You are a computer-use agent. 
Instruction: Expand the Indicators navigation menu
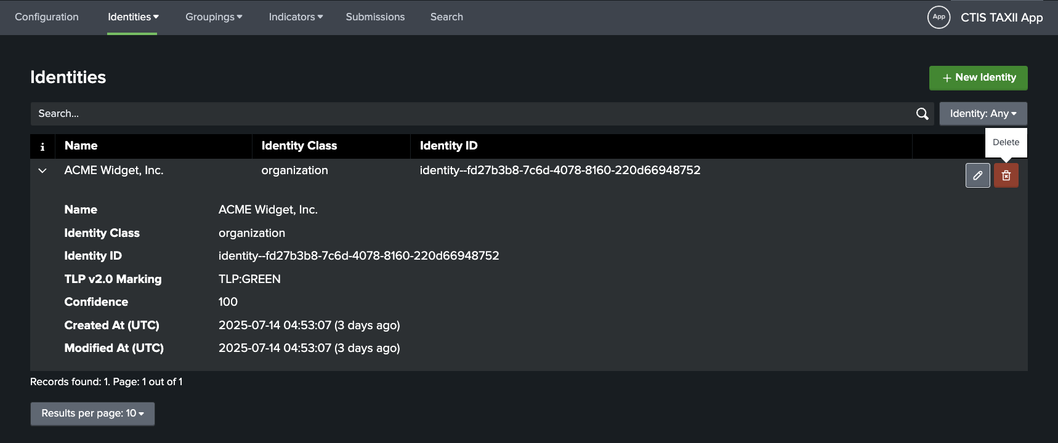296,17
